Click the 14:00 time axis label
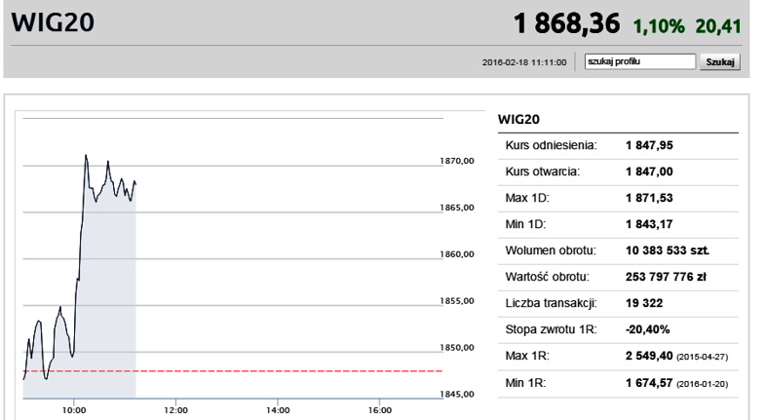The width and height of the screenshot is (766, 420). (x=278, y=410)
